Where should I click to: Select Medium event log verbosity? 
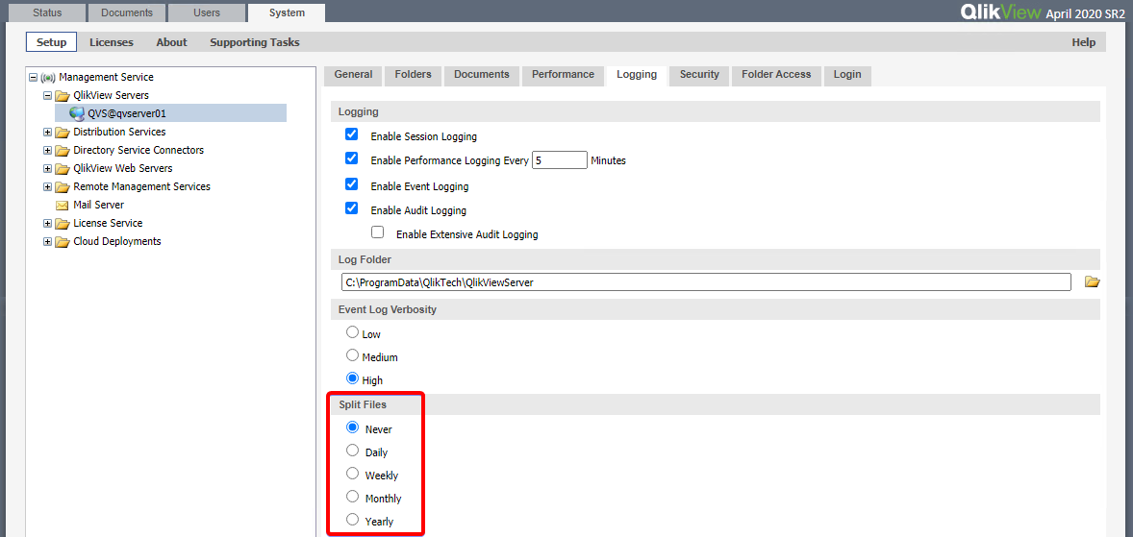353,355
